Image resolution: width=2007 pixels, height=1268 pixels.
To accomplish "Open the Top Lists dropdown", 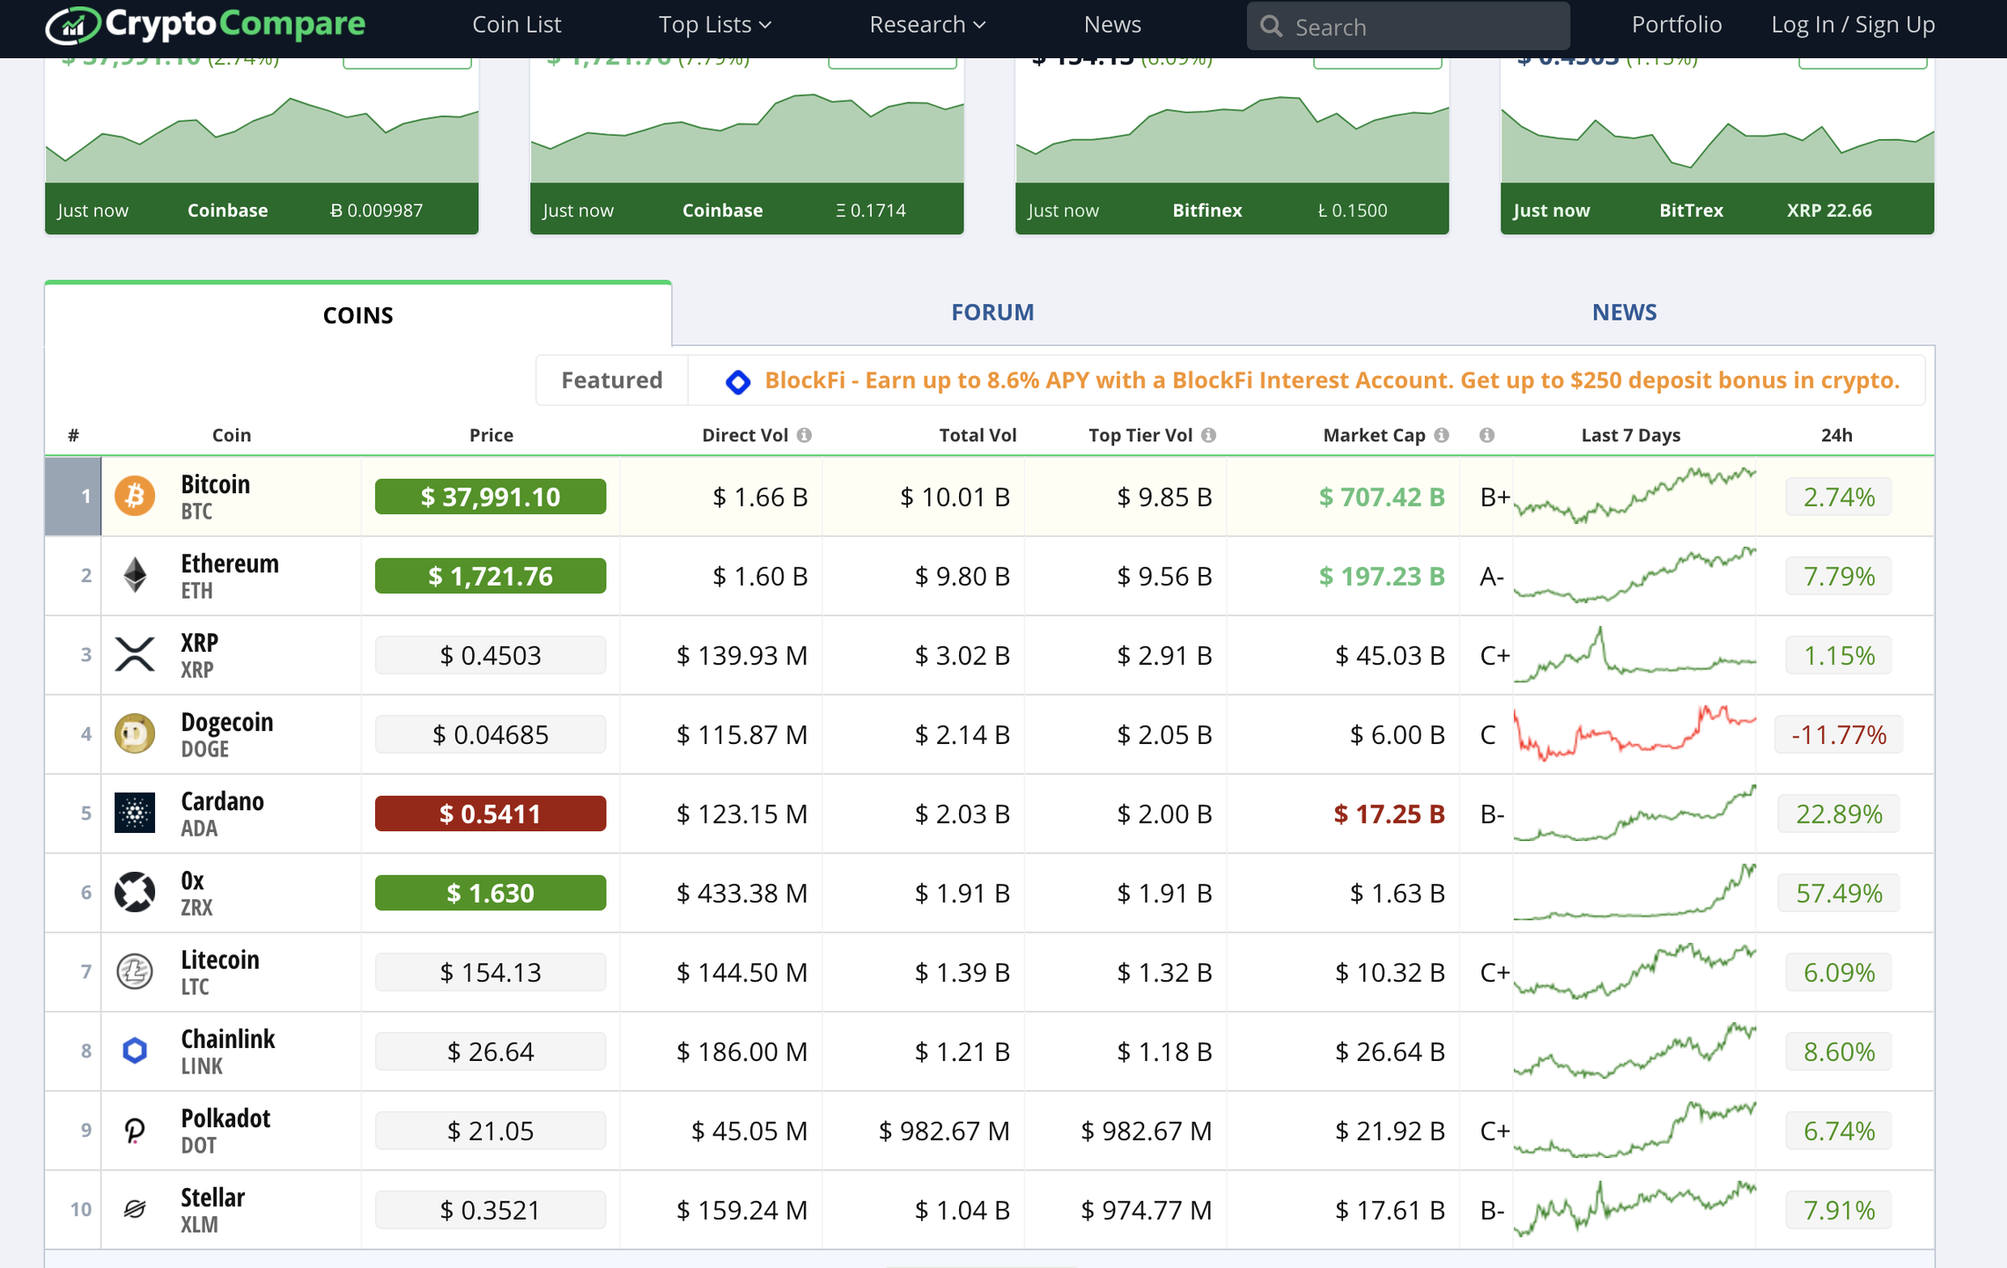I will (714, 24).
